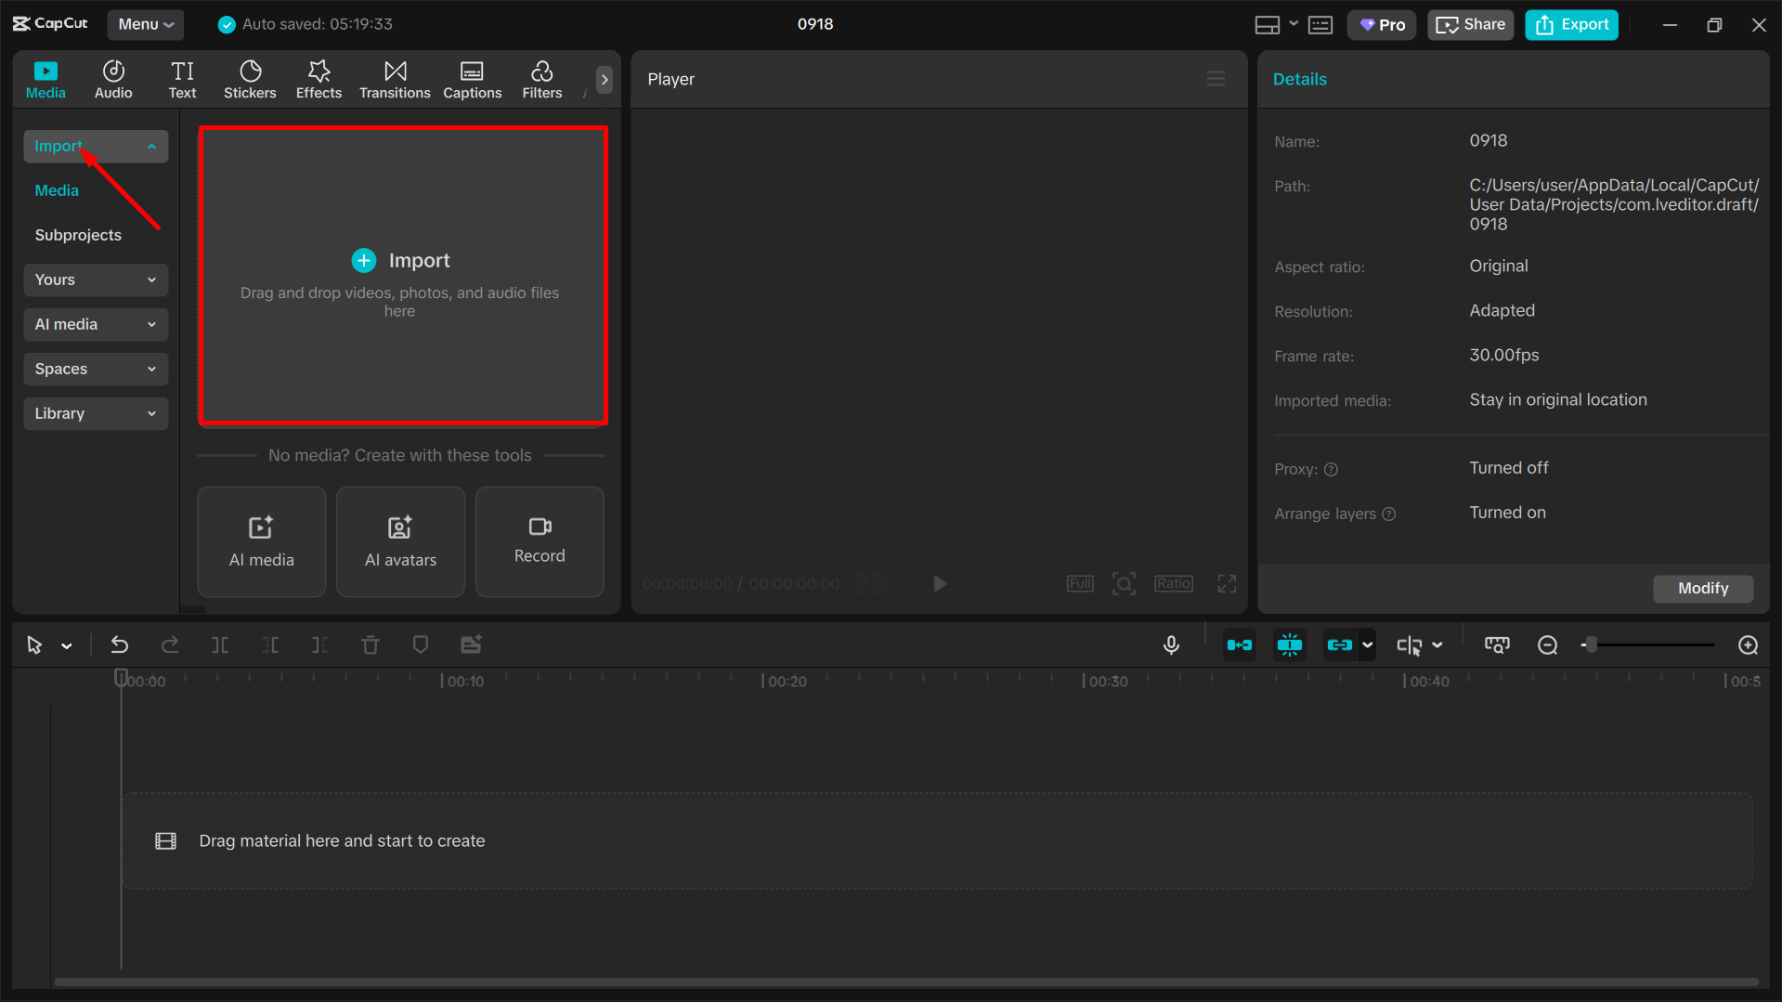Switch to the Text panel
This screenshot has width=1782, height=1002.
coord(182,79)
